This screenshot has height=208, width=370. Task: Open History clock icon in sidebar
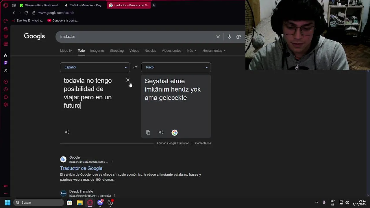pos(5,90)
